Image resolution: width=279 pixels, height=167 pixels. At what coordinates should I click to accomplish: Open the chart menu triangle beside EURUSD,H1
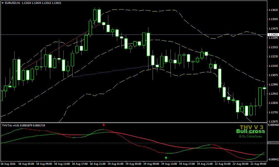point(3,3)
